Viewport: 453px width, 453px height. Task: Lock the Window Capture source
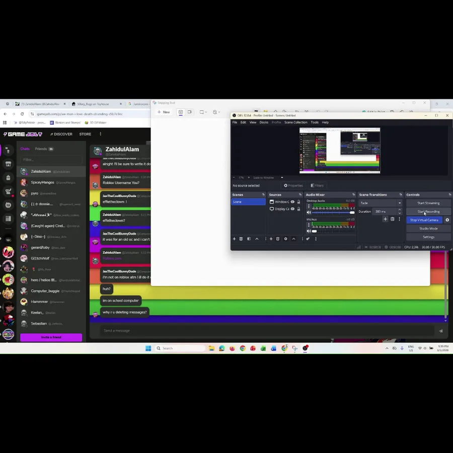coord(298,202)
